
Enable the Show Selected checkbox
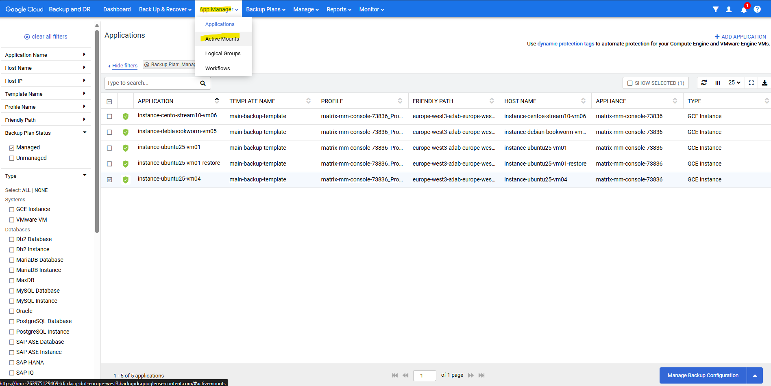coord(630,83)
